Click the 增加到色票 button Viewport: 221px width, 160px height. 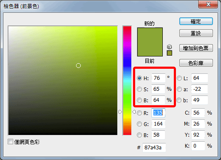point(196,48)
